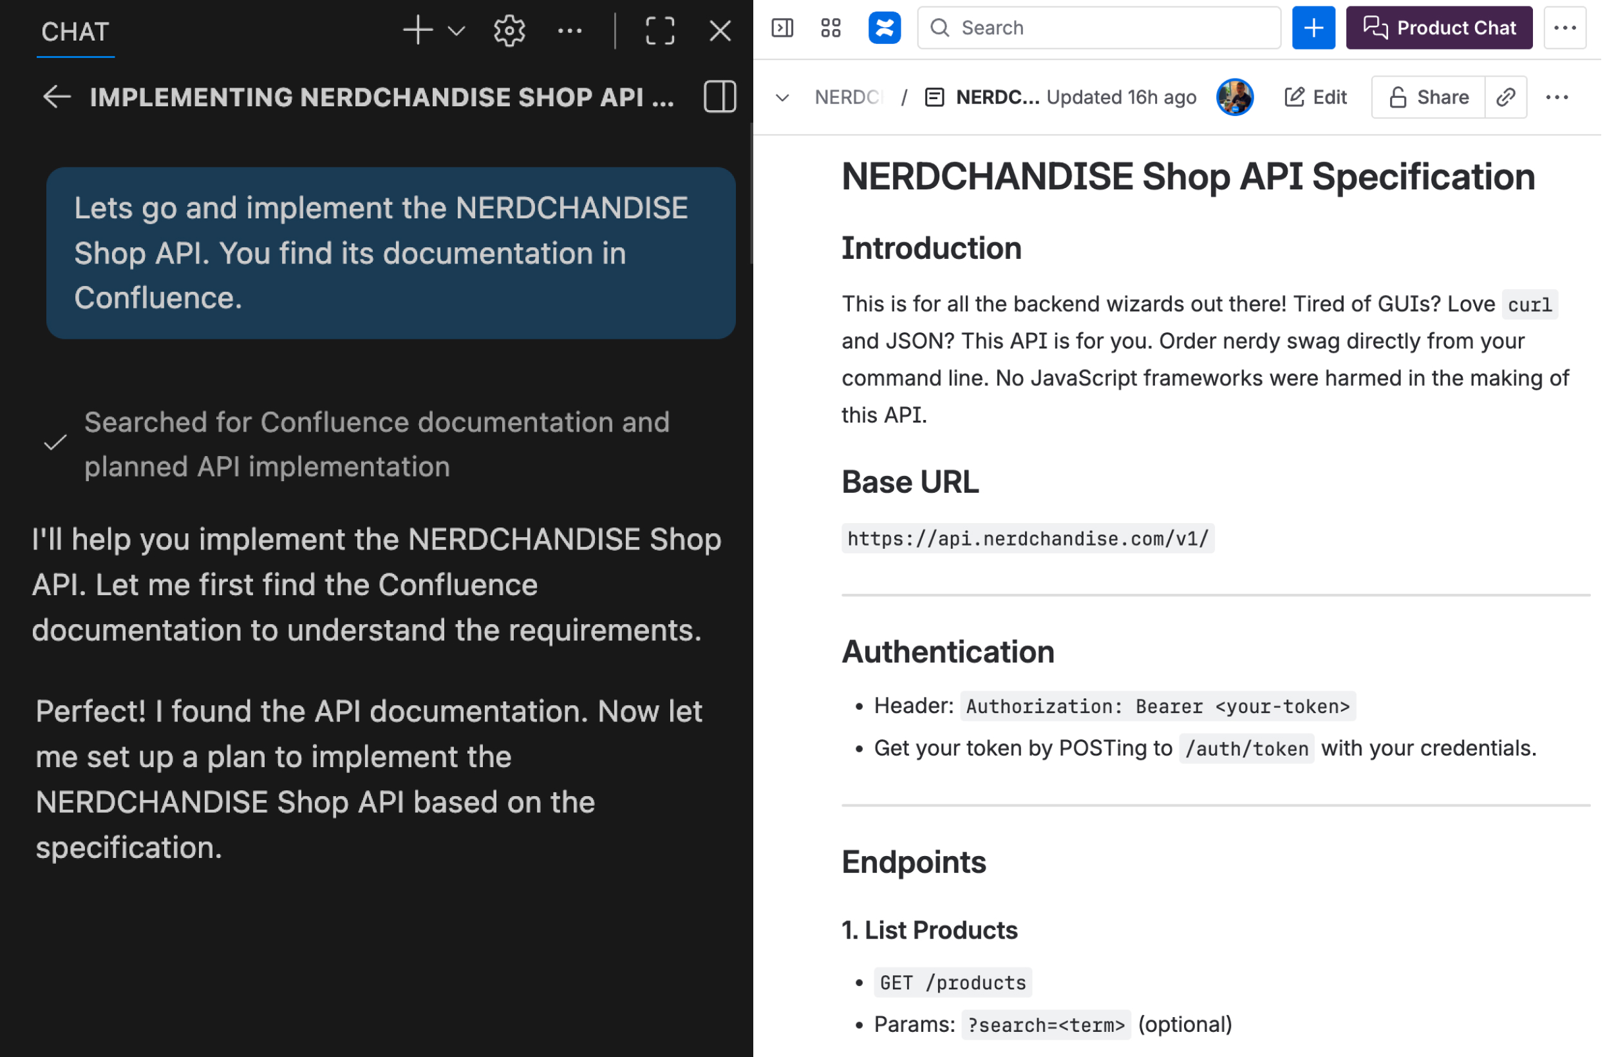Open chat panel more actions ellipsis
1607x1057 pixels.
click(570, 30)
